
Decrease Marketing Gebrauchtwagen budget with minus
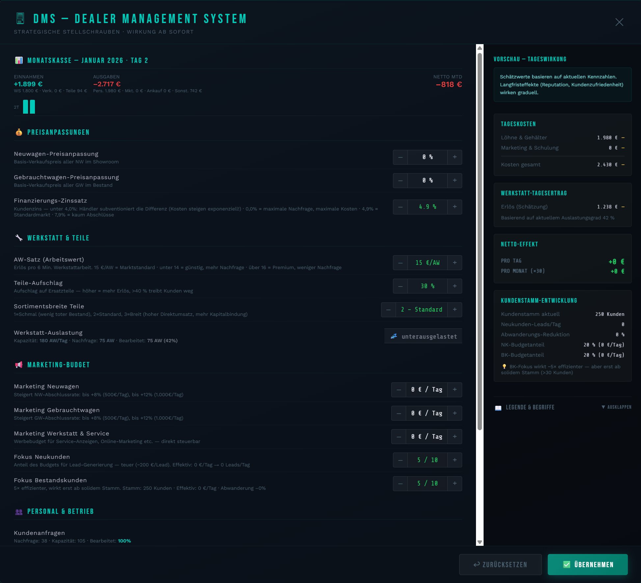[x=399, y=413]
